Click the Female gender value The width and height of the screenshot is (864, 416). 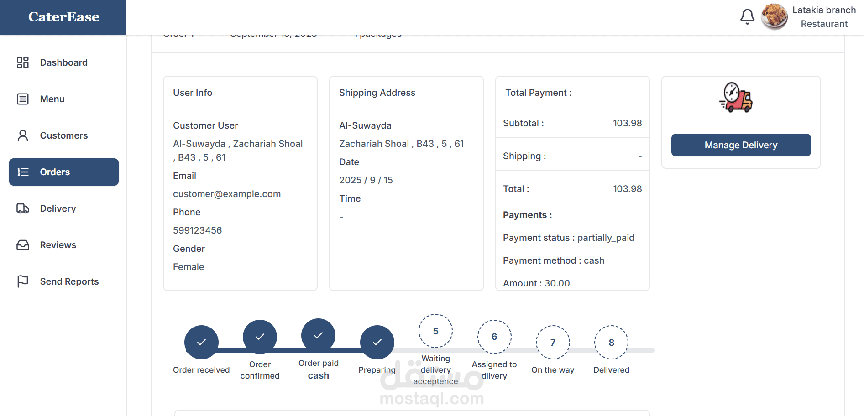[189, 267]
